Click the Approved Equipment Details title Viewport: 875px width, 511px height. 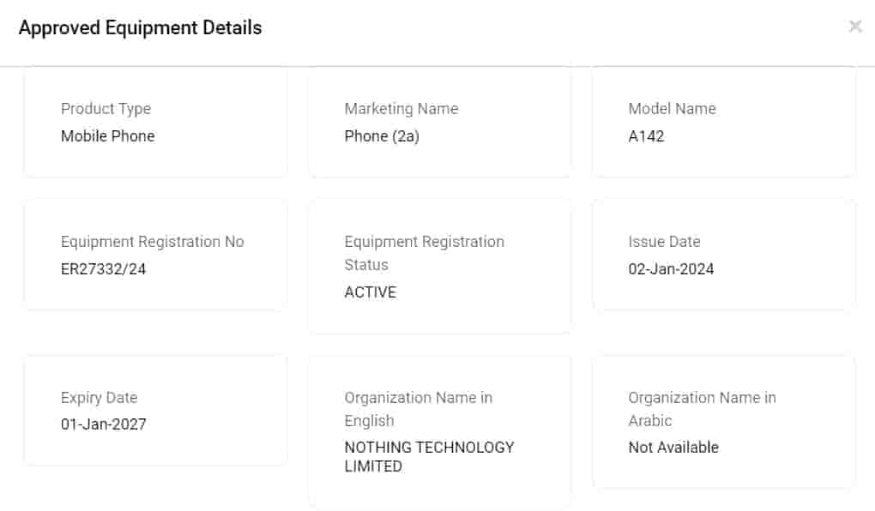[x=140, y=28]
